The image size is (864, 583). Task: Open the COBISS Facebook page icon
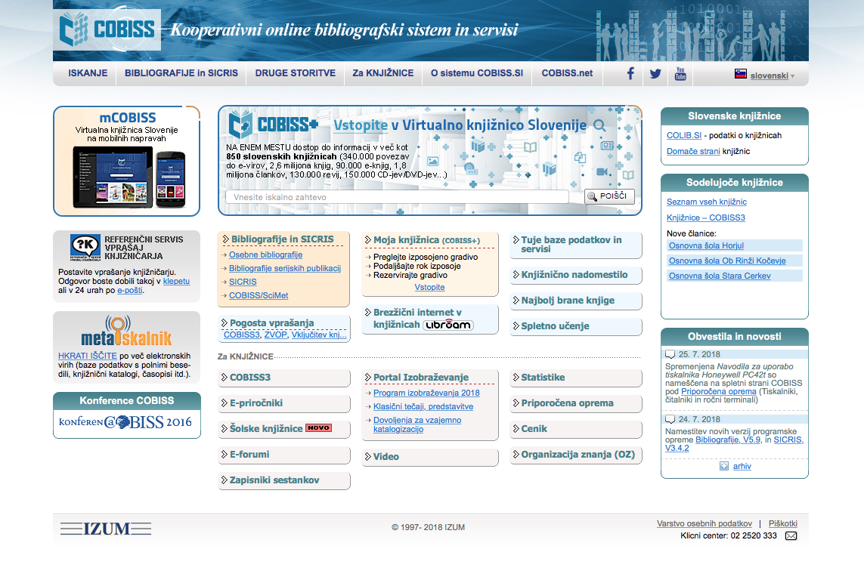tap(630, 74)
